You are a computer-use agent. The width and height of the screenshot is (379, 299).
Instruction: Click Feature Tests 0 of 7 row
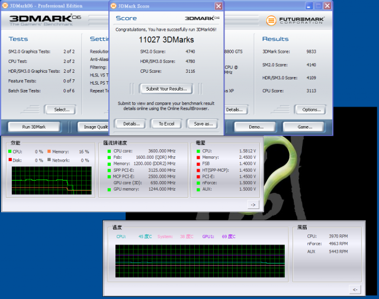pos(41,81)
